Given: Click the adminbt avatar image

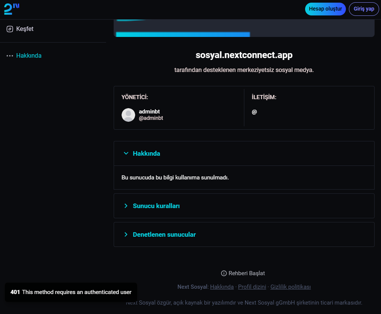Looking at the screenshot, I should [128, 115].
